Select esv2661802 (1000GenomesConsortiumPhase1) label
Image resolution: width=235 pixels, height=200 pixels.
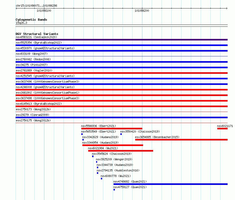tap(48, 93)
